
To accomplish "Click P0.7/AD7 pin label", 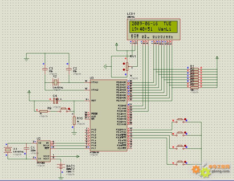I will click(x=121, y=100).
